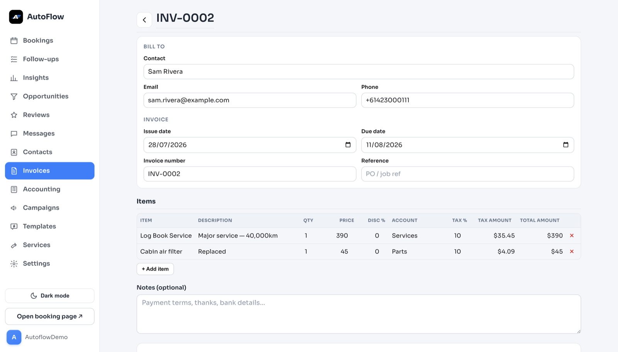Click the Reviews star icon
Image resolution: width=618 pixels, height=352 pixels.
(x=14, y=115)
